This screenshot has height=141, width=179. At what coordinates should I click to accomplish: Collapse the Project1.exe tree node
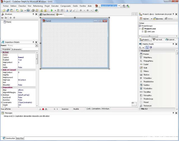[x=140, y=29]
